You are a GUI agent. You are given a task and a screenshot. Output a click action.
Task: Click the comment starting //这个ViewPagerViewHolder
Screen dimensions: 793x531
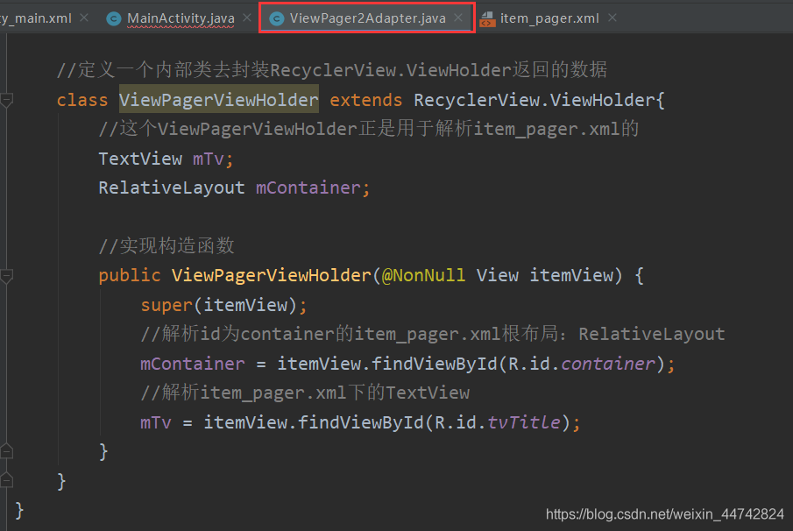[369, 130]
